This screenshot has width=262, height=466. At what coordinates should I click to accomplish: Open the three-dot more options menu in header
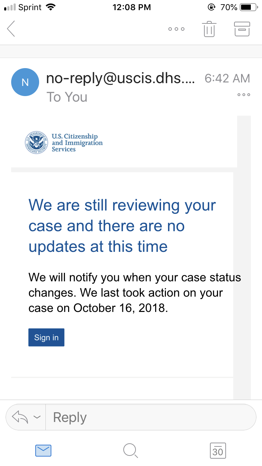(176, 29)
